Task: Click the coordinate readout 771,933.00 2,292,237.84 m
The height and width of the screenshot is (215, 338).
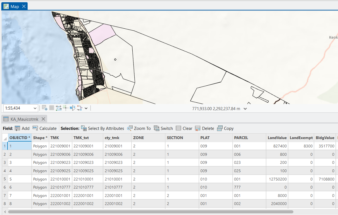Action: (x=216, y=109)
